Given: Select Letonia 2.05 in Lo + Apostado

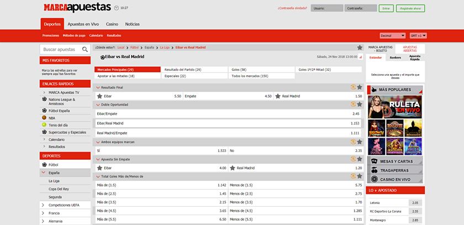Looking at the screenshot, I should pos(415,203).
